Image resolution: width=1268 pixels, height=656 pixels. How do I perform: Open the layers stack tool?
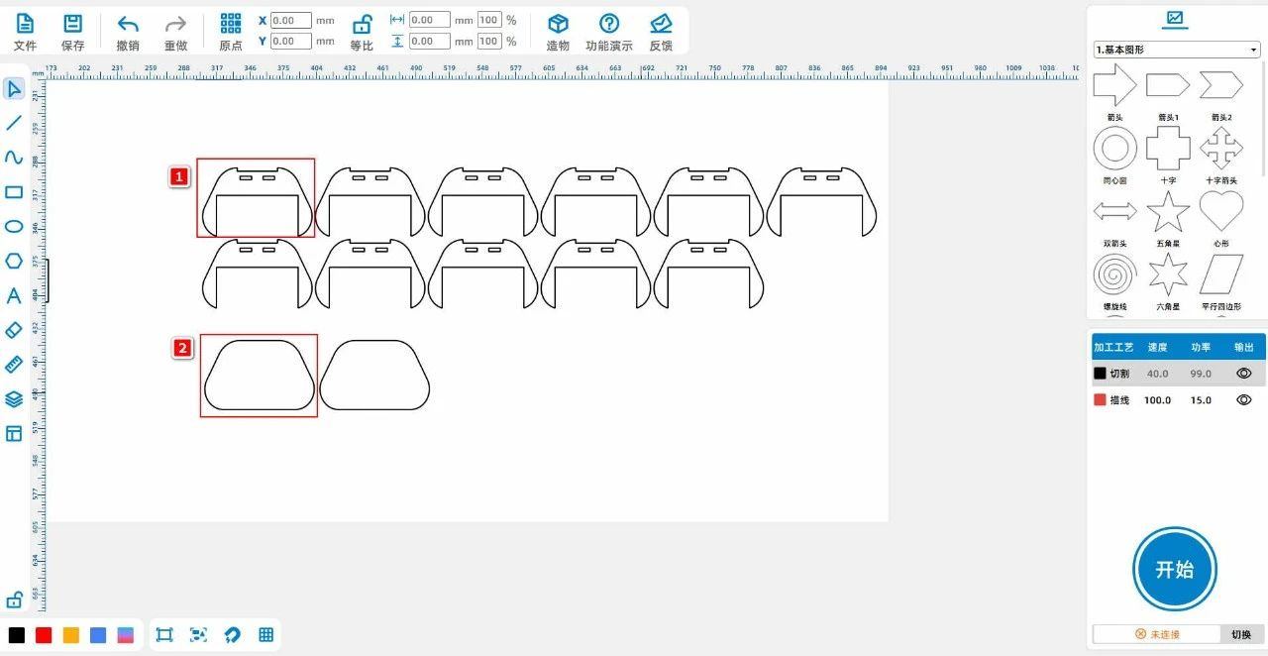pos(14,399)
